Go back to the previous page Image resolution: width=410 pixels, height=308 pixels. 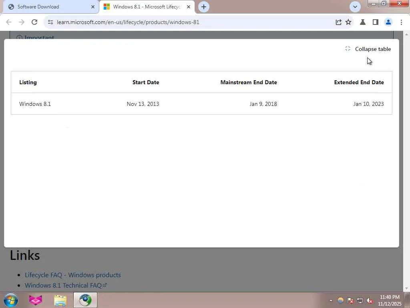click(x=9, y=22)
